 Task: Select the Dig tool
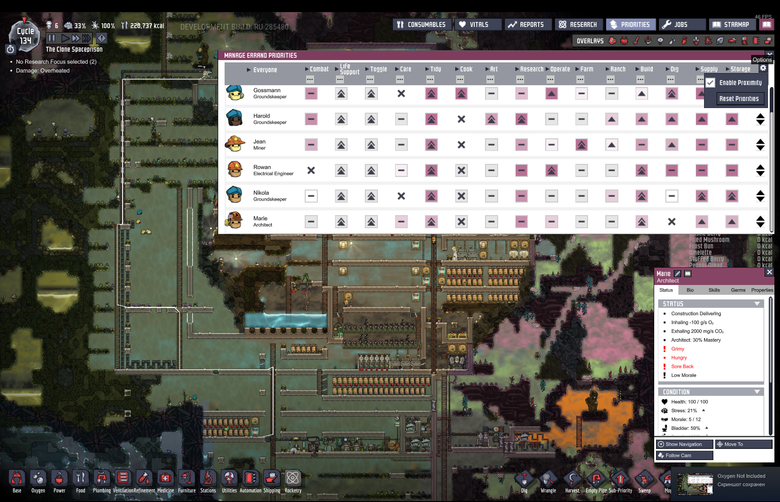pyautogui.click(x=524, y=480)
